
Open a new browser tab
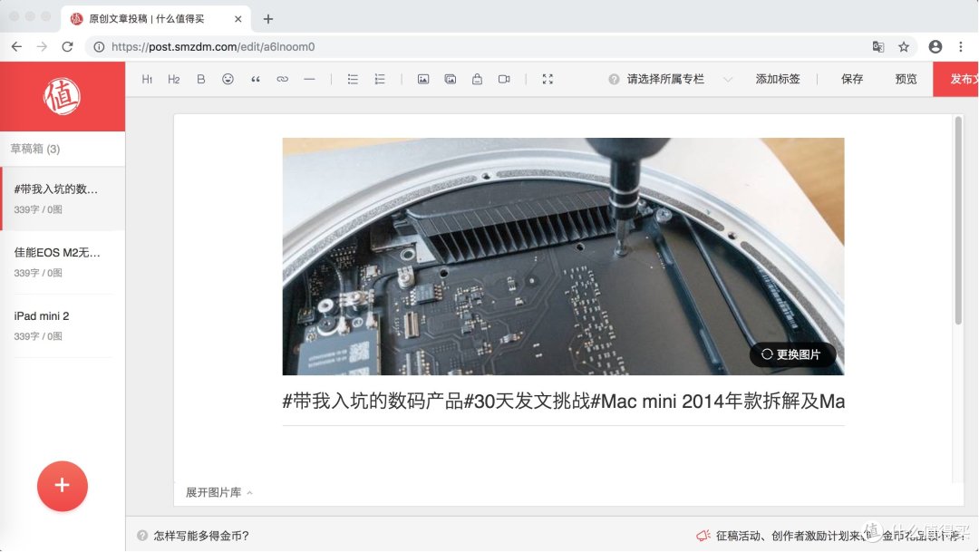(x=267, y=19)
